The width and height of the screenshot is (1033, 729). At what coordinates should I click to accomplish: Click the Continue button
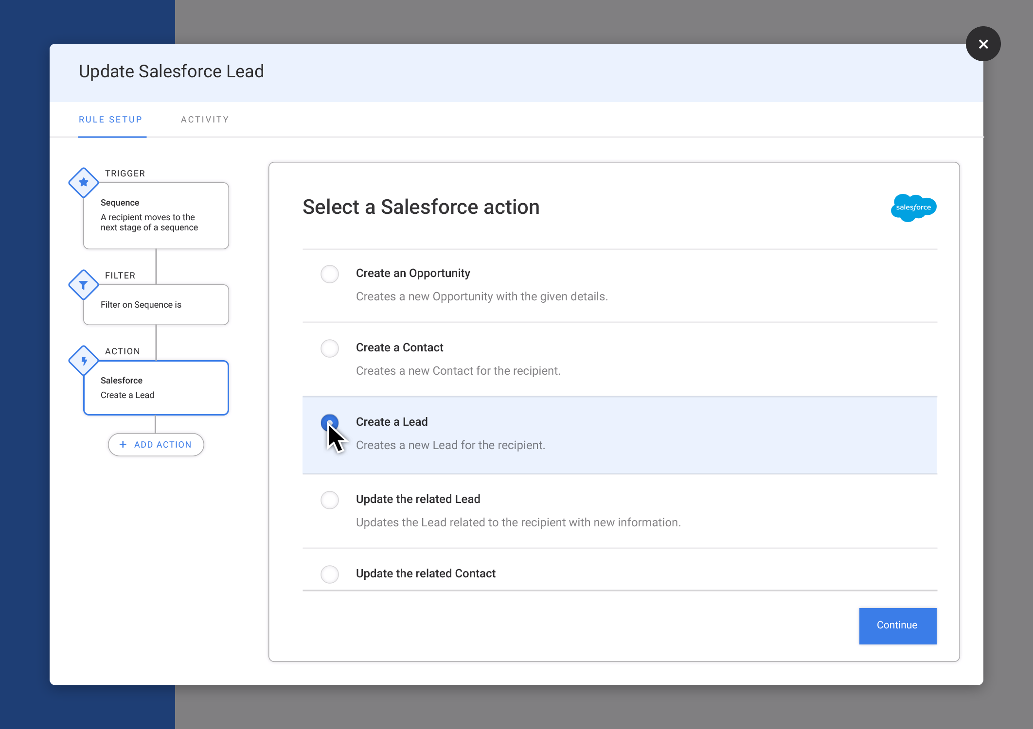[x=897, y=625]
